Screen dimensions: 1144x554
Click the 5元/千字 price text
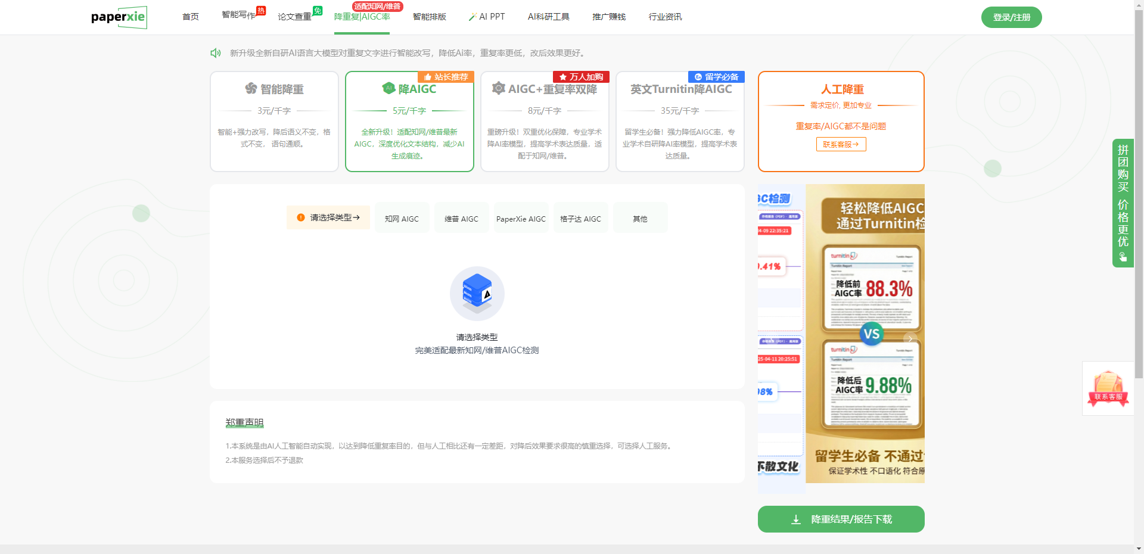(x=409, y=111)
